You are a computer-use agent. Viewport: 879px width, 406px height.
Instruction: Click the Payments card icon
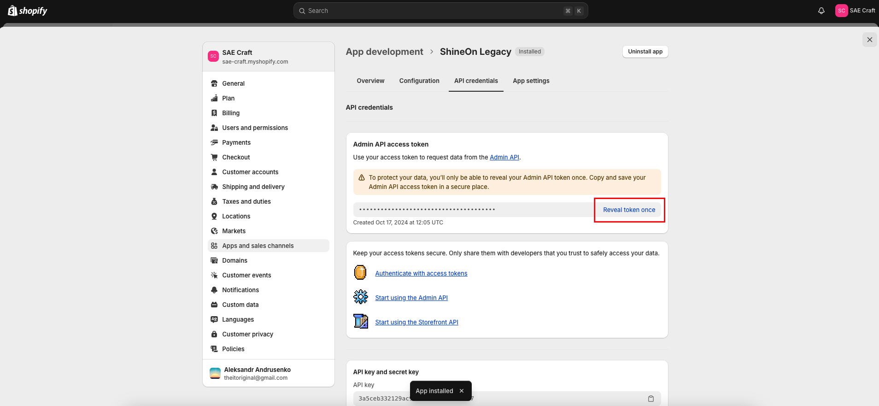click(214, 142)
